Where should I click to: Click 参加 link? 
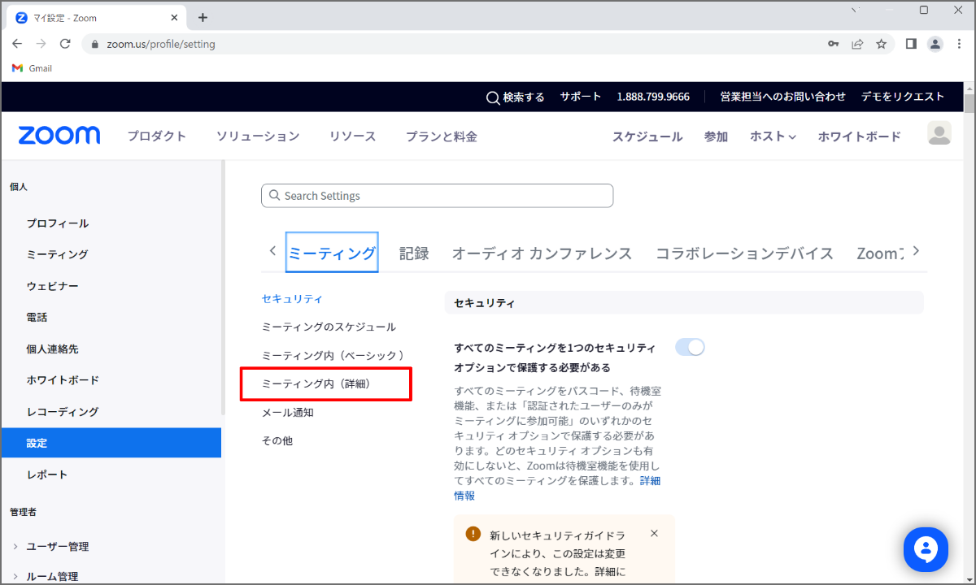pyautogui.click(x=716, y=136)
